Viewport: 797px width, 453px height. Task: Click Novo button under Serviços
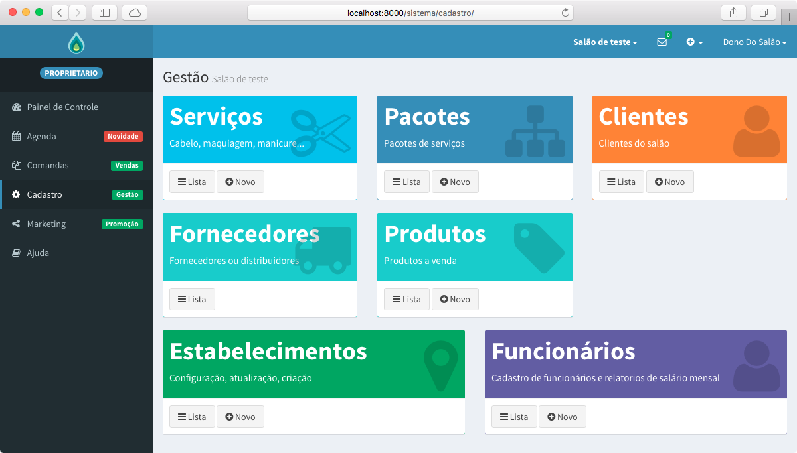pos(240,182)
